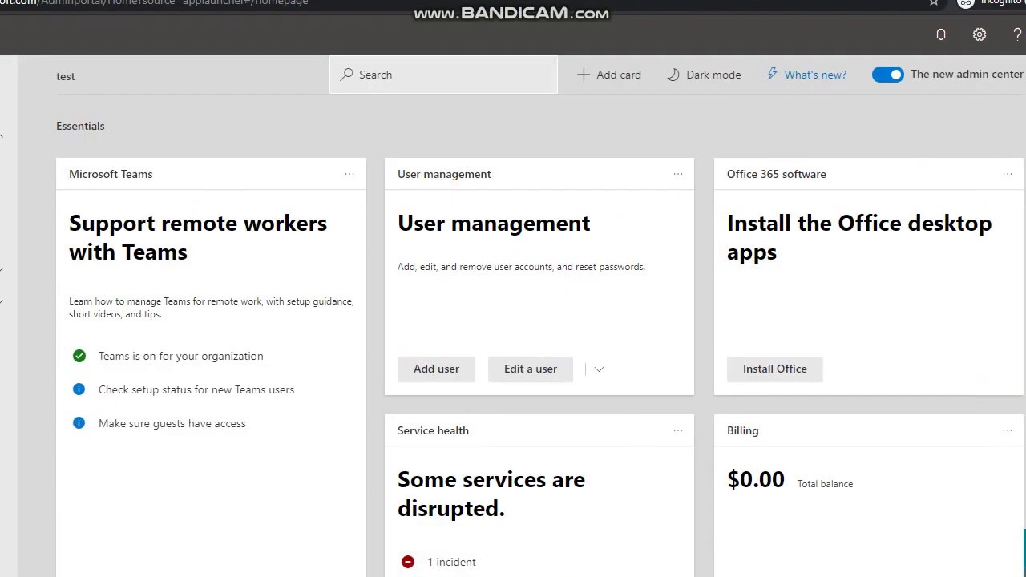Open the Billing card more options
1026x577 pixels.
point(1008,430)
